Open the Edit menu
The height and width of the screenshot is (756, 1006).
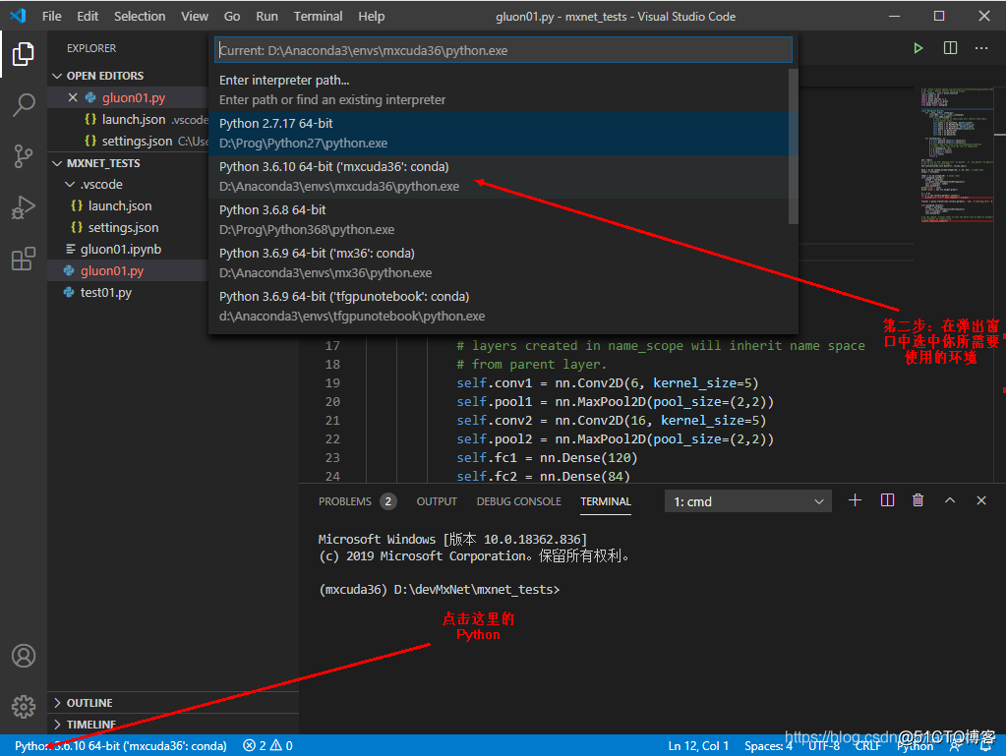click(x=88, y=16)
